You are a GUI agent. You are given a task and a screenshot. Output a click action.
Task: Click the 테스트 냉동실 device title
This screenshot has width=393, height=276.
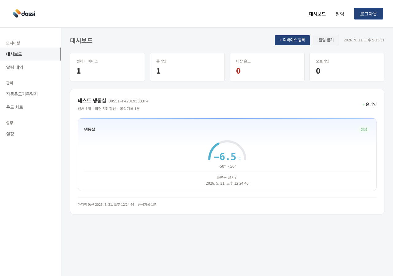pyautogui.click(x=92, y=101)
